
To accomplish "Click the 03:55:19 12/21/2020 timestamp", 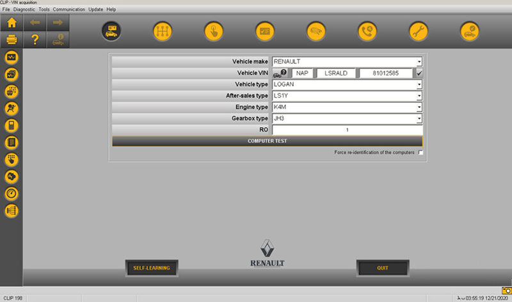I will (486, 298).
